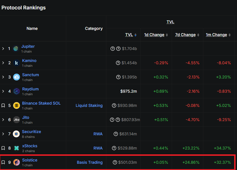Sort by 7d Change column
The image size is (237, 170).
point(187,35)
